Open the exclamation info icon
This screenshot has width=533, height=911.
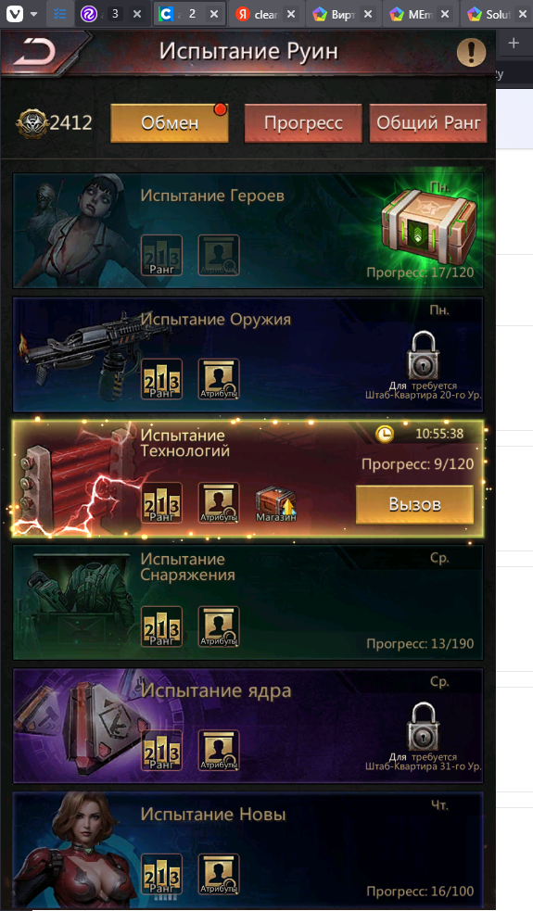(472, 52)
